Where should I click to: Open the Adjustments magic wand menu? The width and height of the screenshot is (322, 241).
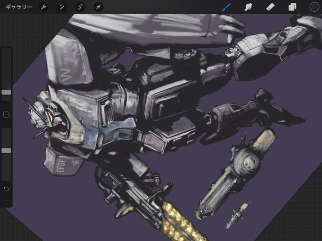[x=62, y=7]
